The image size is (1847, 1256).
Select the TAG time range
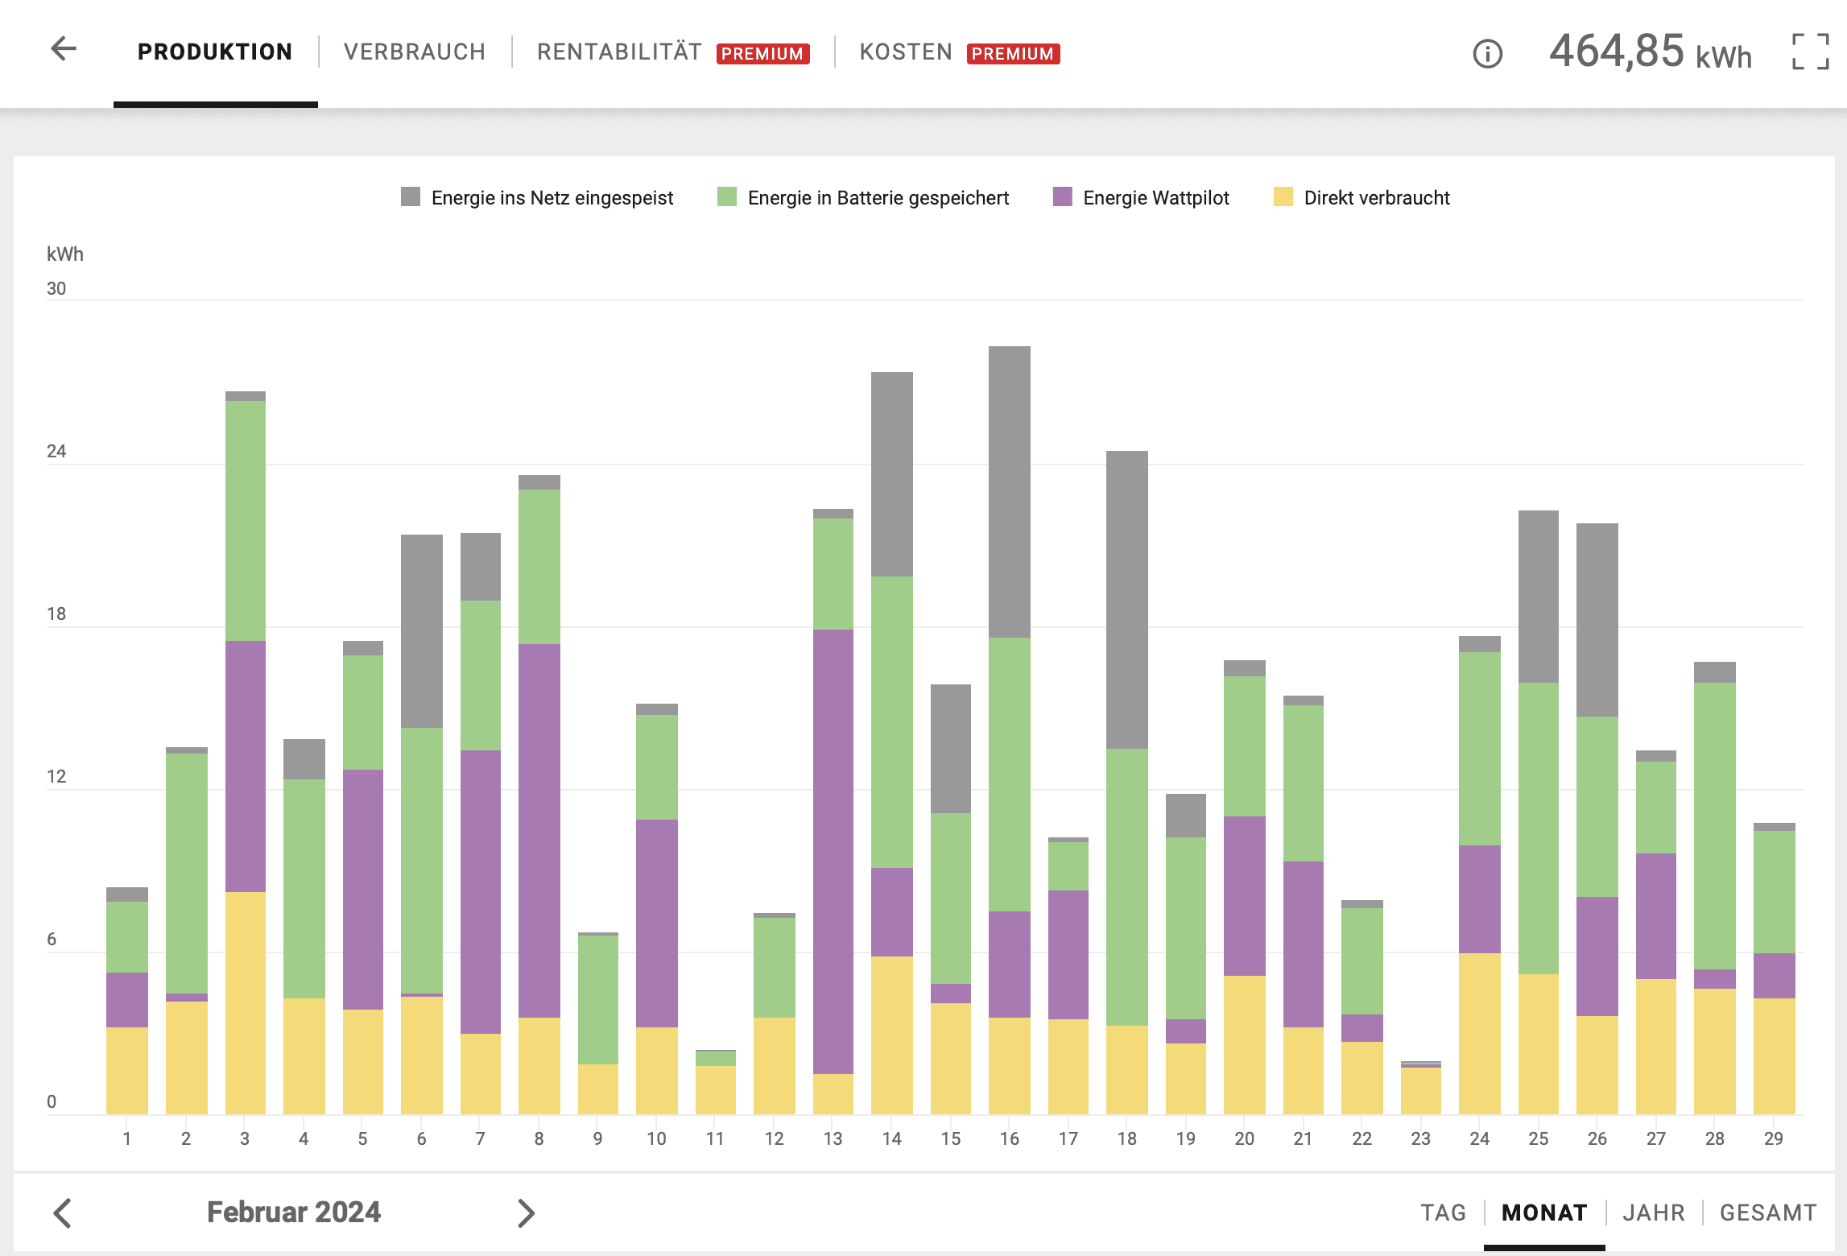pyautogui.click(x=1443, y=1213)
